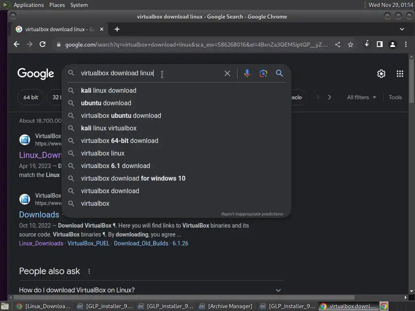Click in the Google search input field
Image resolution: width=415 pixels, height=311 pixels.
(151, 73)
